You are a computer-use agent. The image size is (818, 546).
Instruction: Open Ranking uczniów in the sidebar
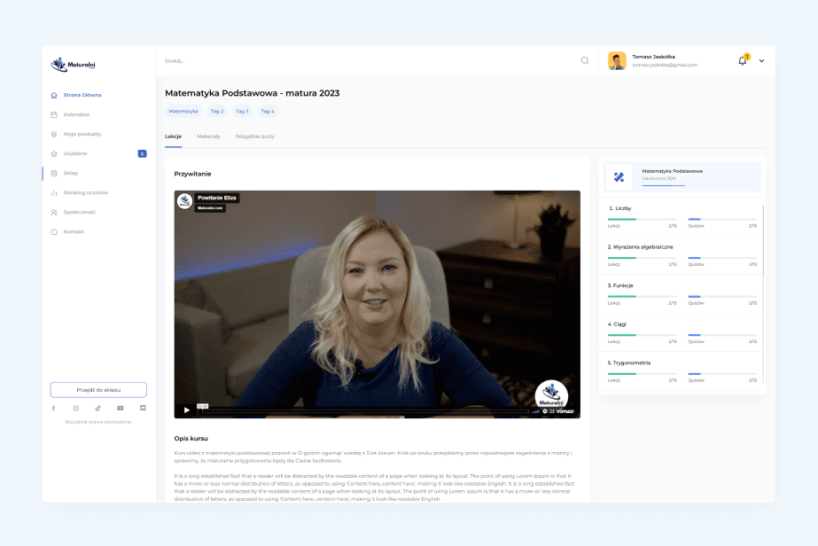click(86, 192)
